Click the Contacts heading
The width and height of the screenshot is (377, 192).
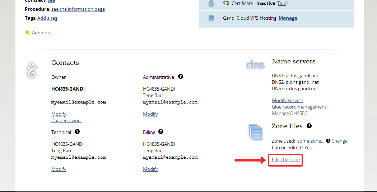[x=65, y=63]
